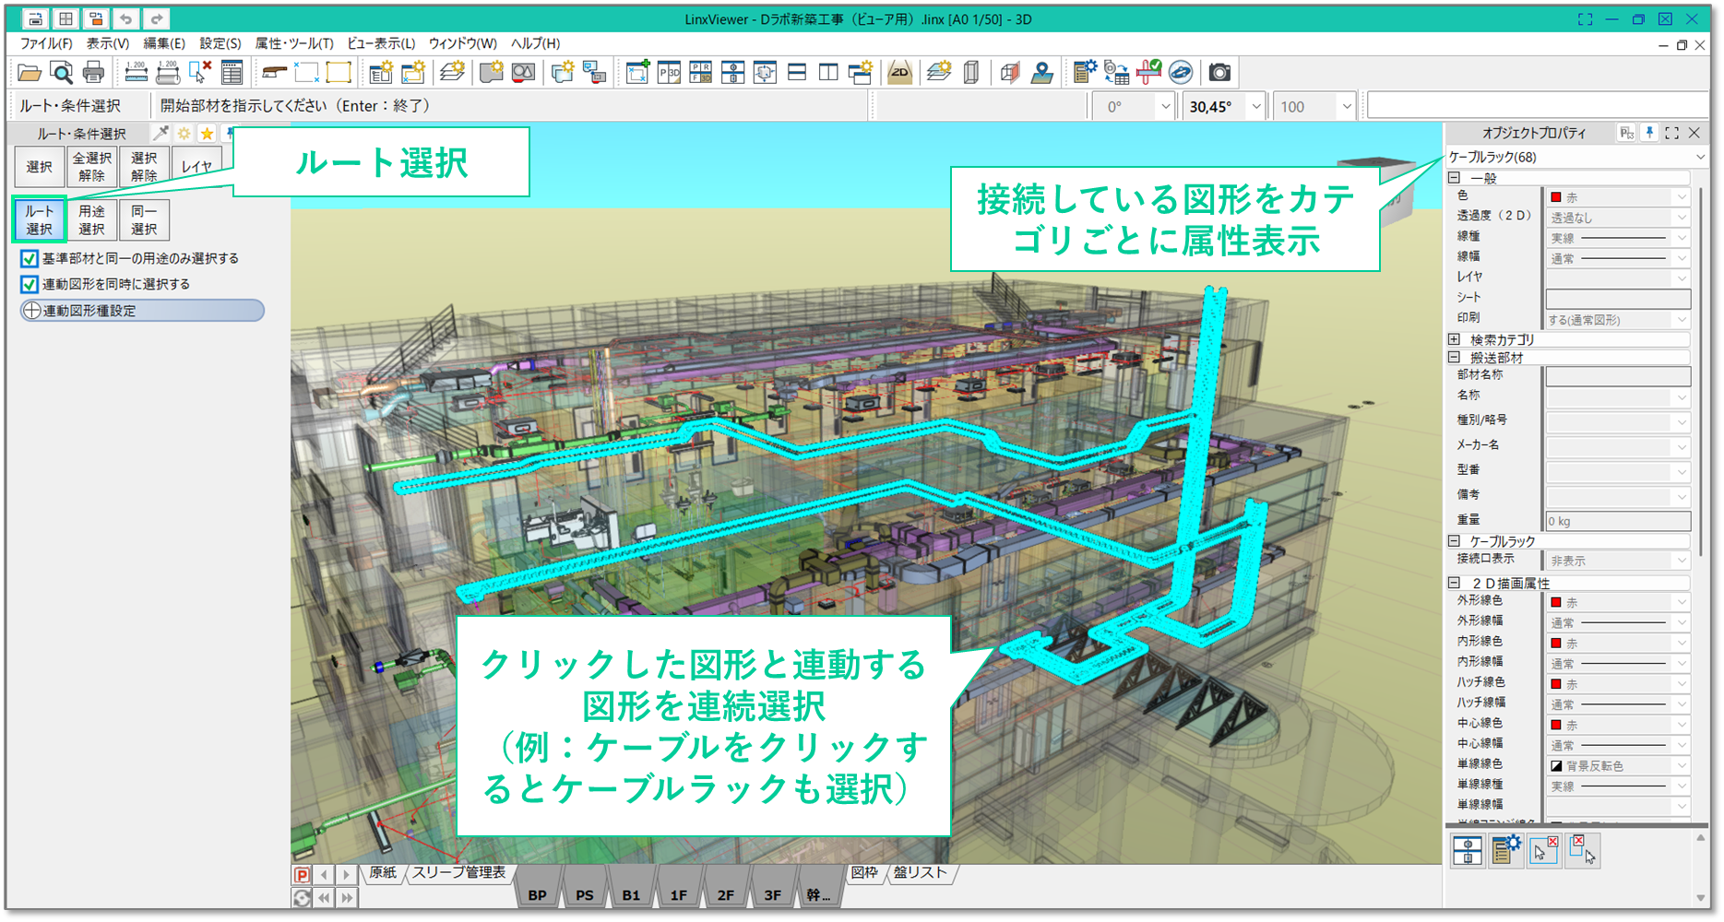The width and height of the screenshot is (1724, 922).
Task: Open the 属性・ツール(T) menu
Action: click(293, 43)
